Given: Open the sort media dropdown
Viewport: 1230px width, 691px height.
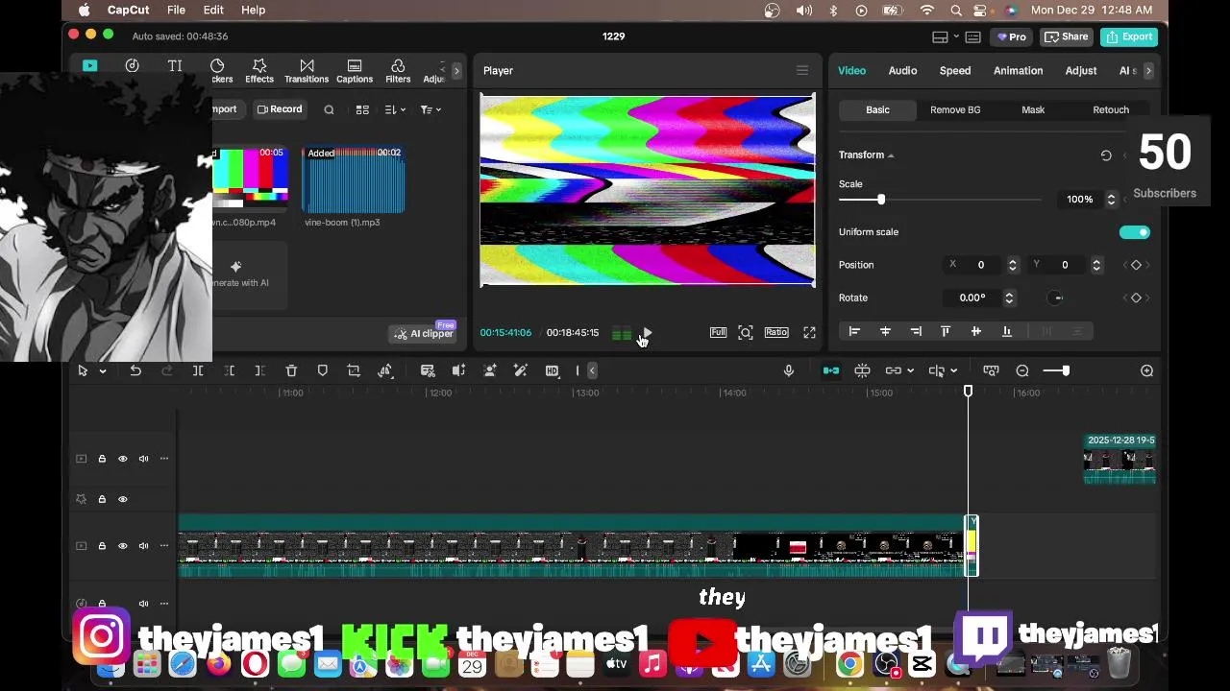Looking at the screenshot, I should 395,110.
